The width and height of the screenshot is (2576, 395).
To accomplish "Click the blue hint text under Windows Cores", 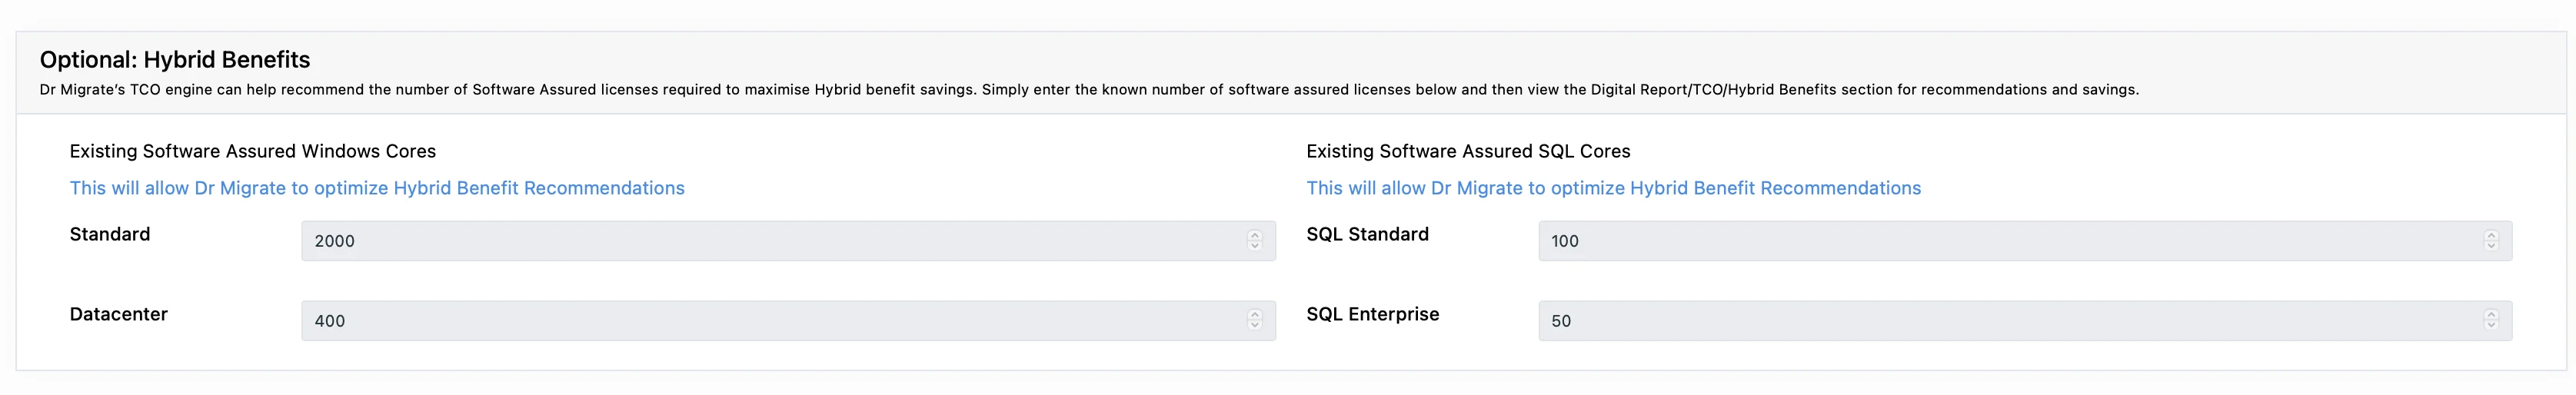I will pyautogui.click(x=377, y=188).
